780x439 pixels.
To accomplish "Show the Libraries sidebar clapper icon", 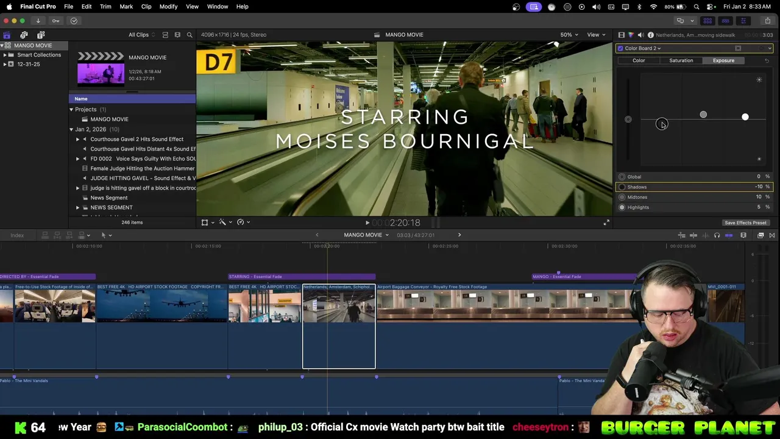I will pyautogui.click(x=7, y=35).
